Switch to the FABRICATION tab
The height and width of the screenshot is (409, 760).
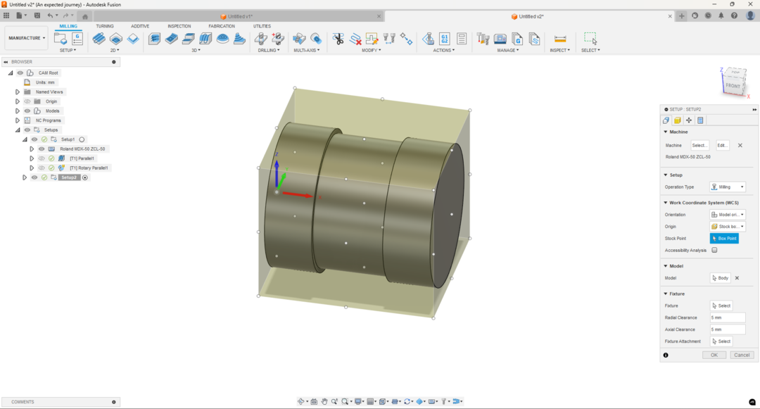(222, 26)
